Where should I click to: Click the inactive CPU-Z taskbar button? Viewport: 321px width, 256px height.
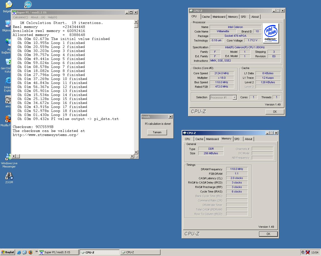[140, 252]
